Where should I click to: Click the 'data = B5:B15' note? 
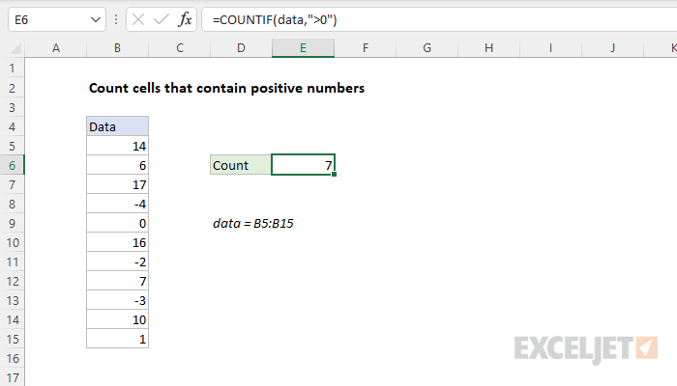click(x=253, y=223)
